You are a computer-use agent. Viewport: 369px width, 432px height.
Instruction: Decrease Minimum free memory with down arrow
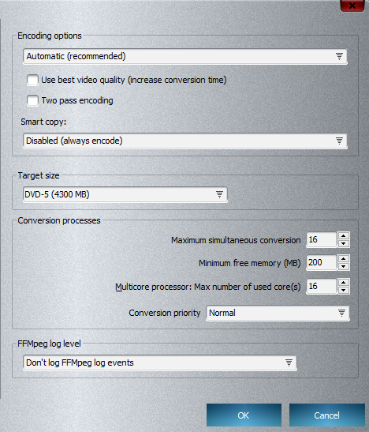click(344, 266)
